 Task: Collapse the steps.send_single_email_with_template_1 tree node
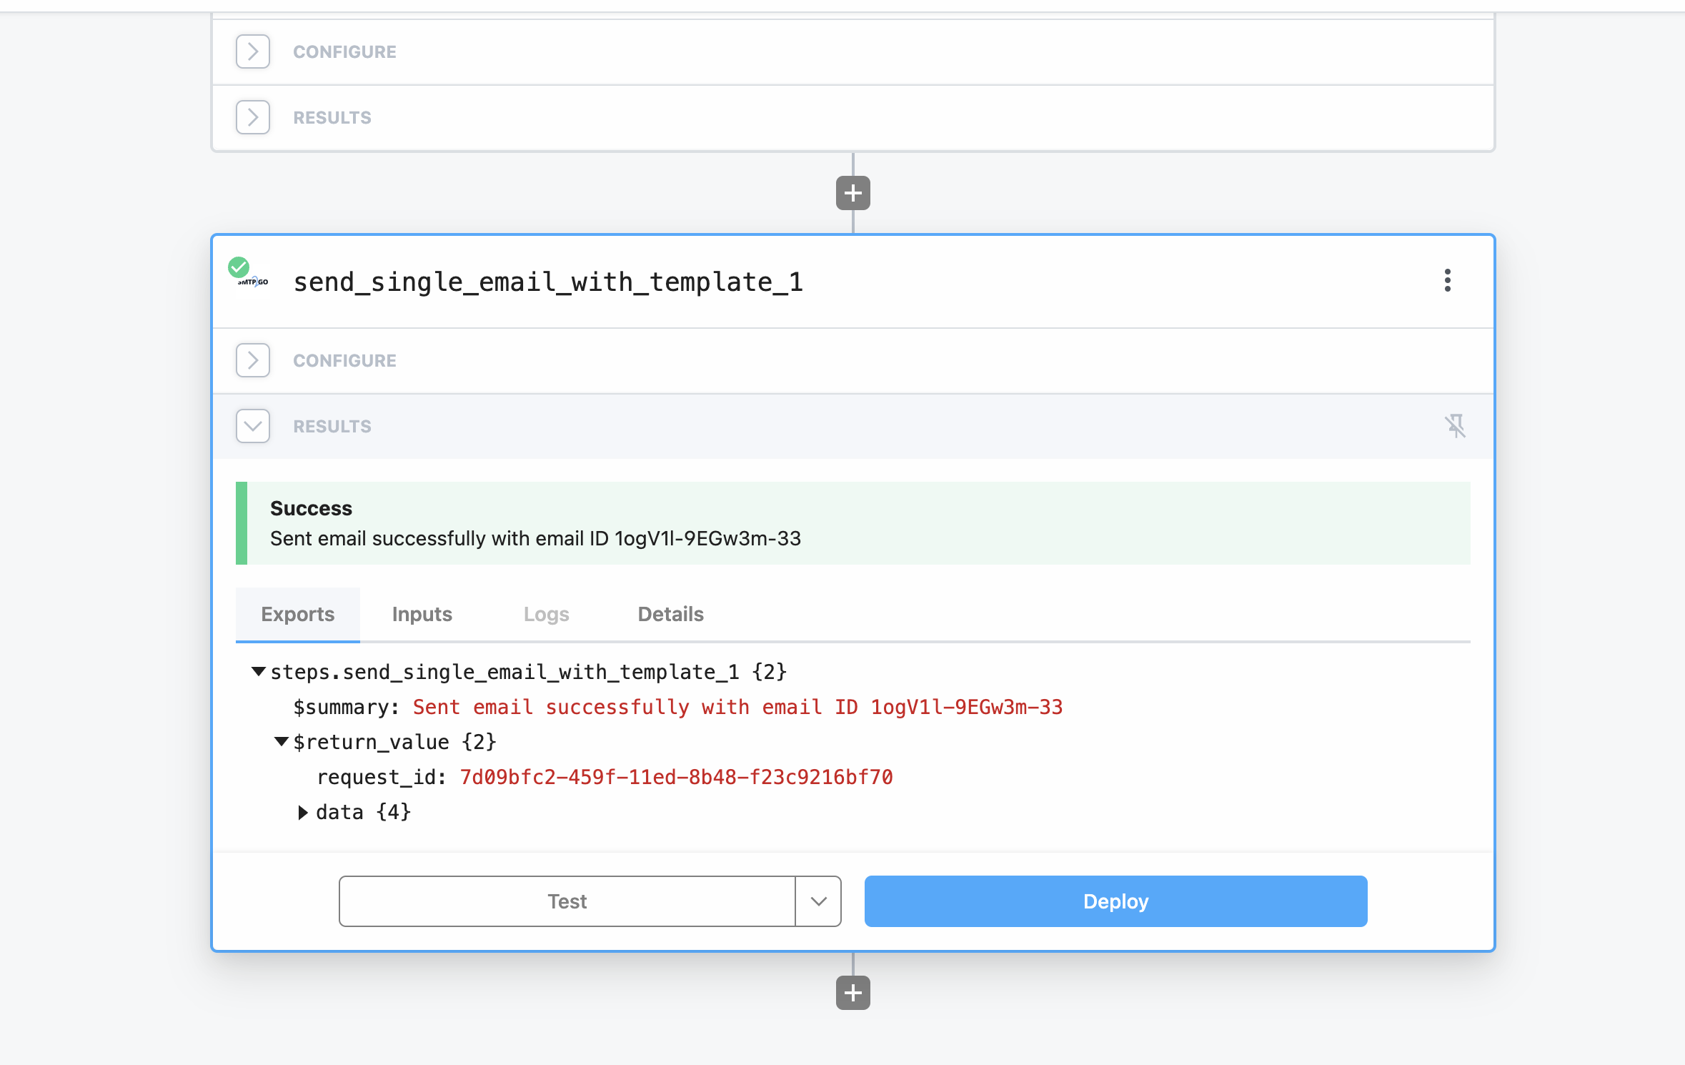pos(259,671)
